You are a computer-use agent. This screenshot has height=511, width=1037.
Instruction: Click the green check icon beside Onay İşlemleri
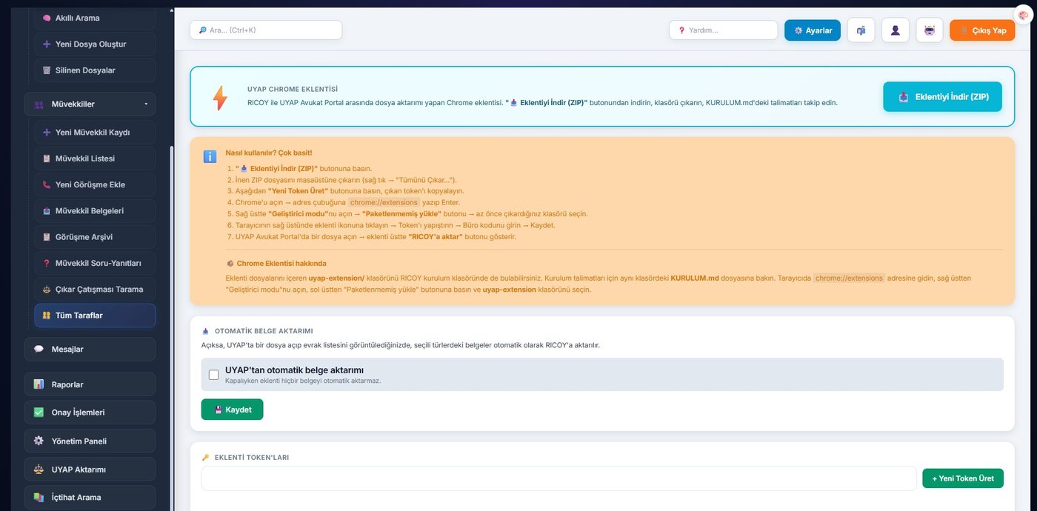pyautogui.click(x=39, y=413)
